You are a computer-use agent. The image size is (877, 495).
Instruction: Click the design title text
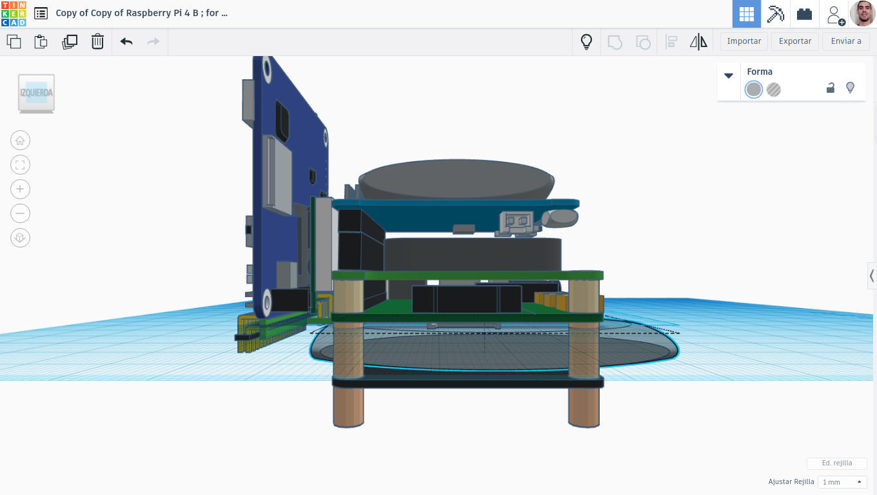[142, 13]
